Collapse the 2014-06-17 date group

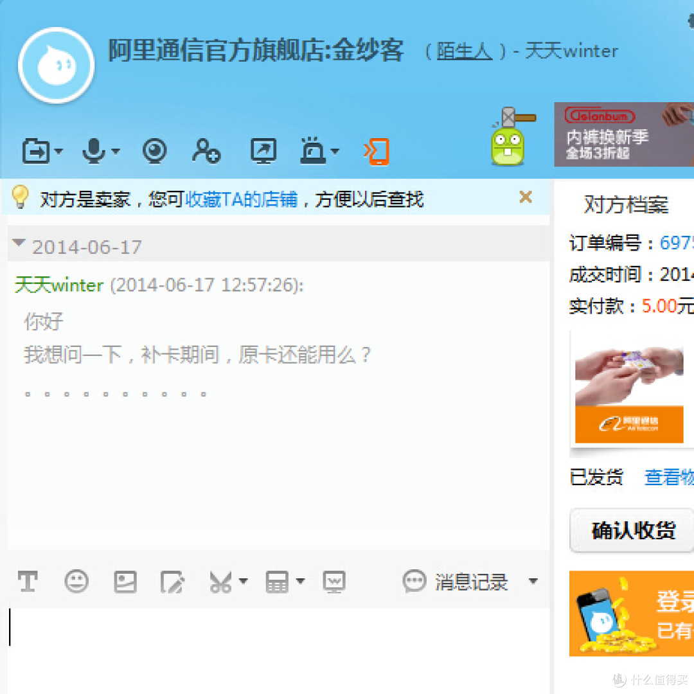(x=19, y=243)
